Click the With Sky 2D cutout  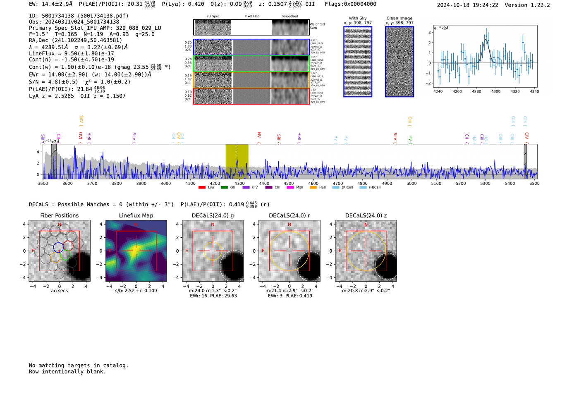tap(358, 62)
